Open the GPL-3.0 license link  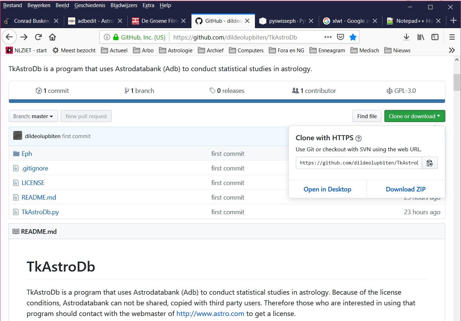[x=401, y=91]
